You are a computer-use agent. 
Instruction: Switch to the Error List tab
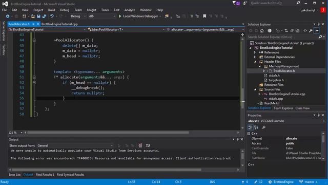click(14, 175)
